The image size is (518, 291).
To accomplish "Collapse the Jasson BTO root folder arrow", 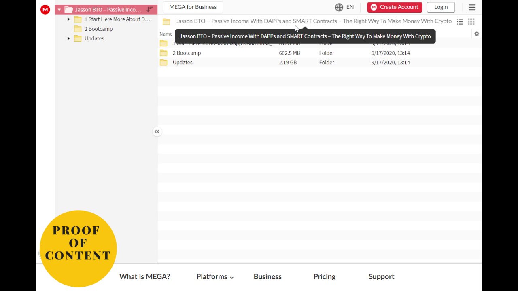I will pos(59,10).
